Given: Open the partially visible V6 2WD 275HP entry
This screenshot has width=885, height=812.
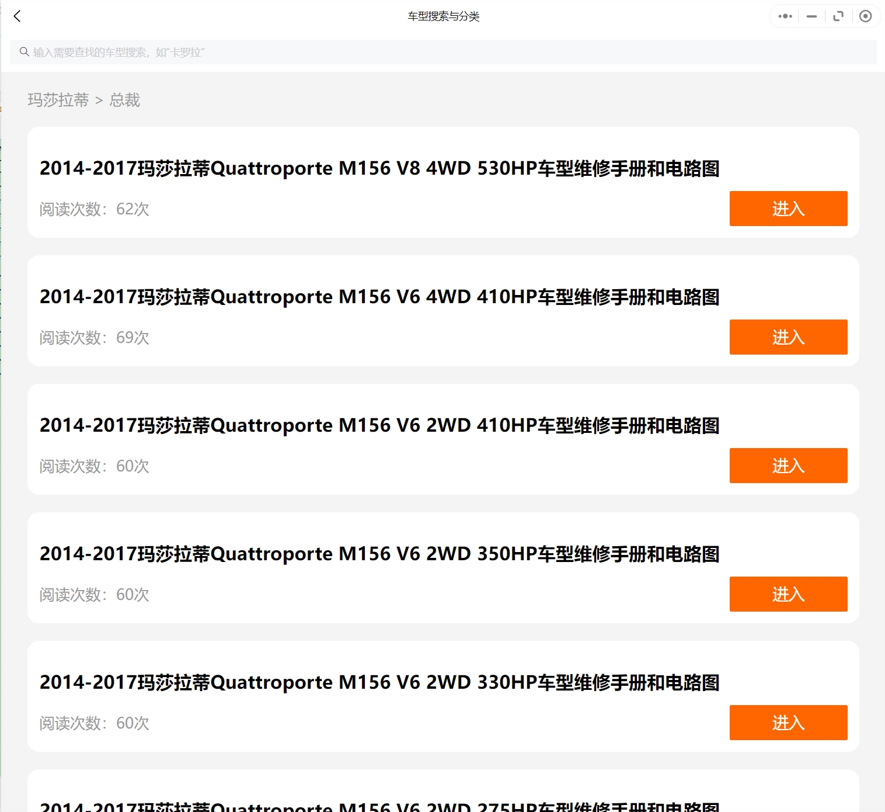Looking at the screenshot, I should coord(379,805).
